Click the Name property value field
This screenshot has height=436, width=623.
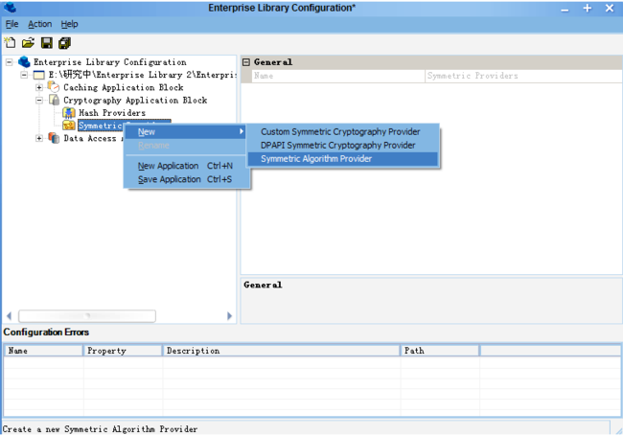coord(523,76)
